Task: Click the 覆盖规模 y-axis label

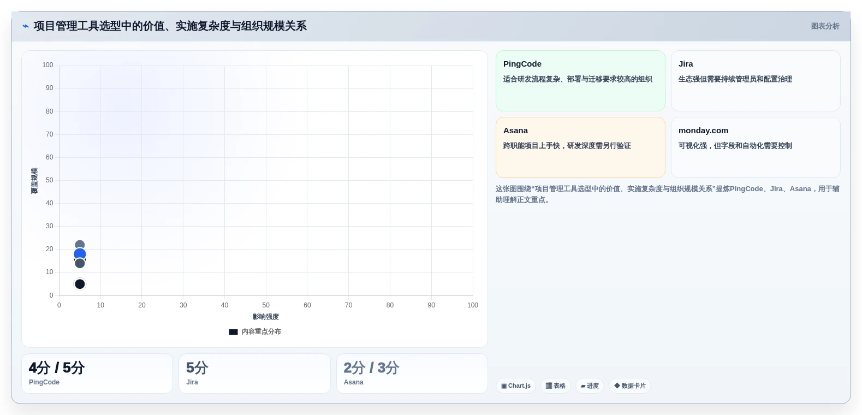Action: click(x=34, y=181)
